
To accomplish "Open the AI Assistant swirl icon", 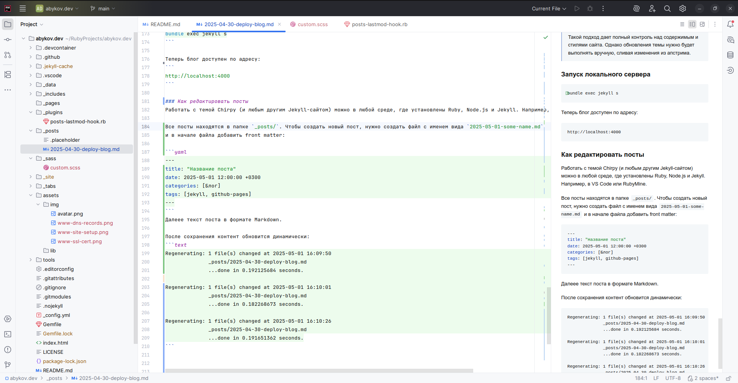I will (637, 8).
